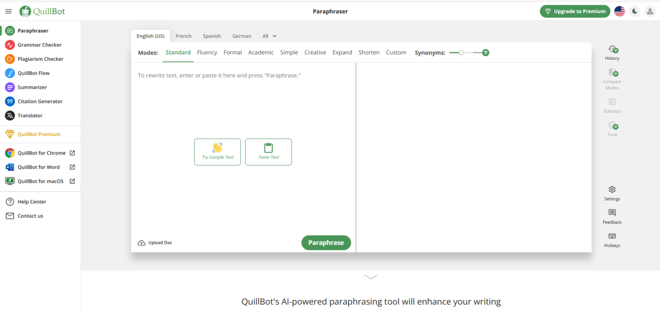Select the Fluency mode

point(207,52)
